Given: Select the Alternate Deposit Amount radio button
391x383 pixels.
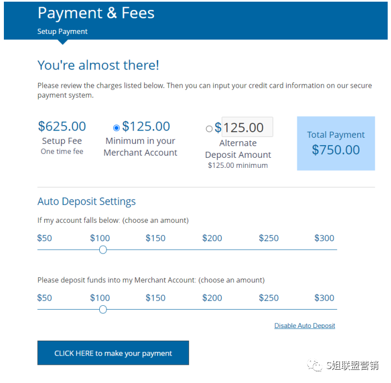Looking at the screenshot, I should (x=209, y=129).
